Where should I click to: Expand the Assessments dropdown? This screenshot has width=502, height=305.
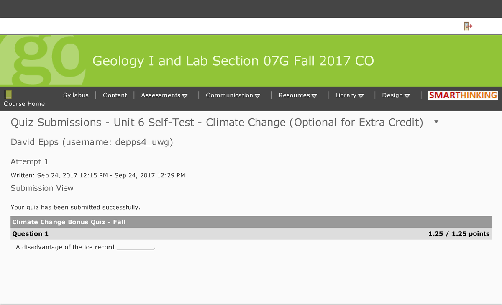coord(164,95)
